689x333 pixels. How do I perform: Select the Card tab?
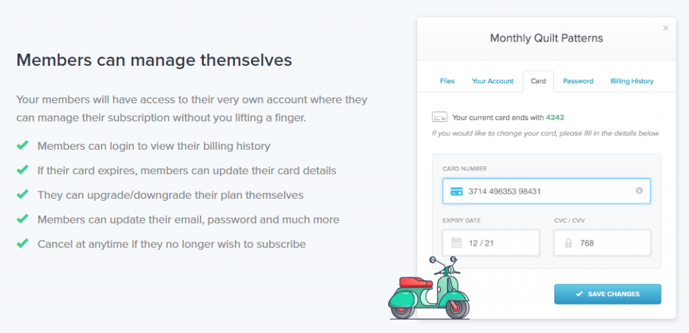point(538,81)
